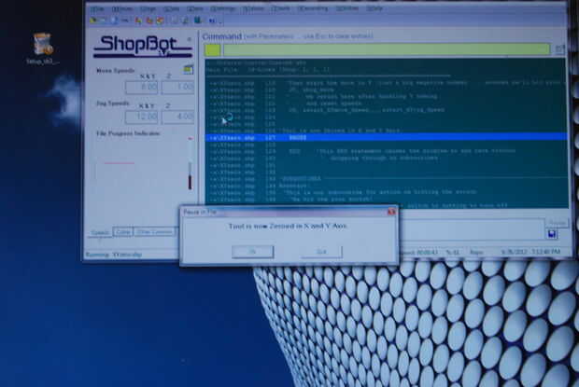Select the highlighted line 127 PAUSE row
Viewport: 579px width, 387px height.
coord(387,137)
